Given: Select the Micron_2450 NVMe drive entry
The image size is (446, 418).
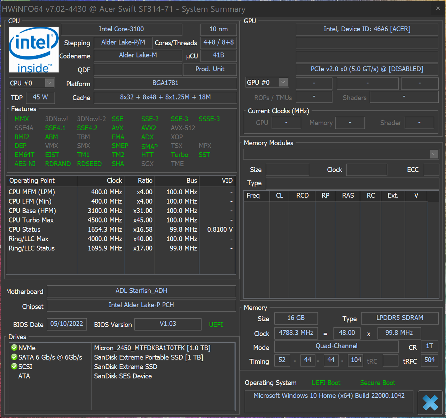Looking at the screenshot, I should (152, 348).
